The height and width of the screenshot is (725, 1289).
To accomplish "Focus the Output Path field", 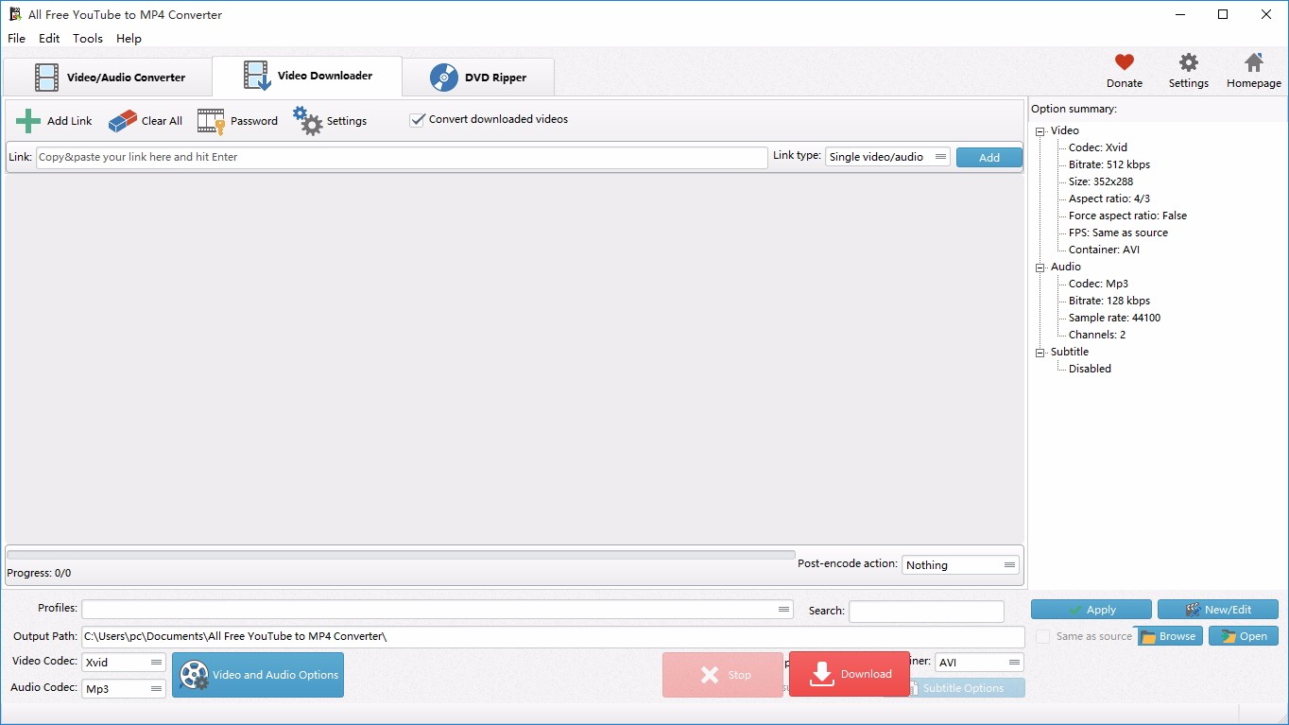I will click(553, 637).
